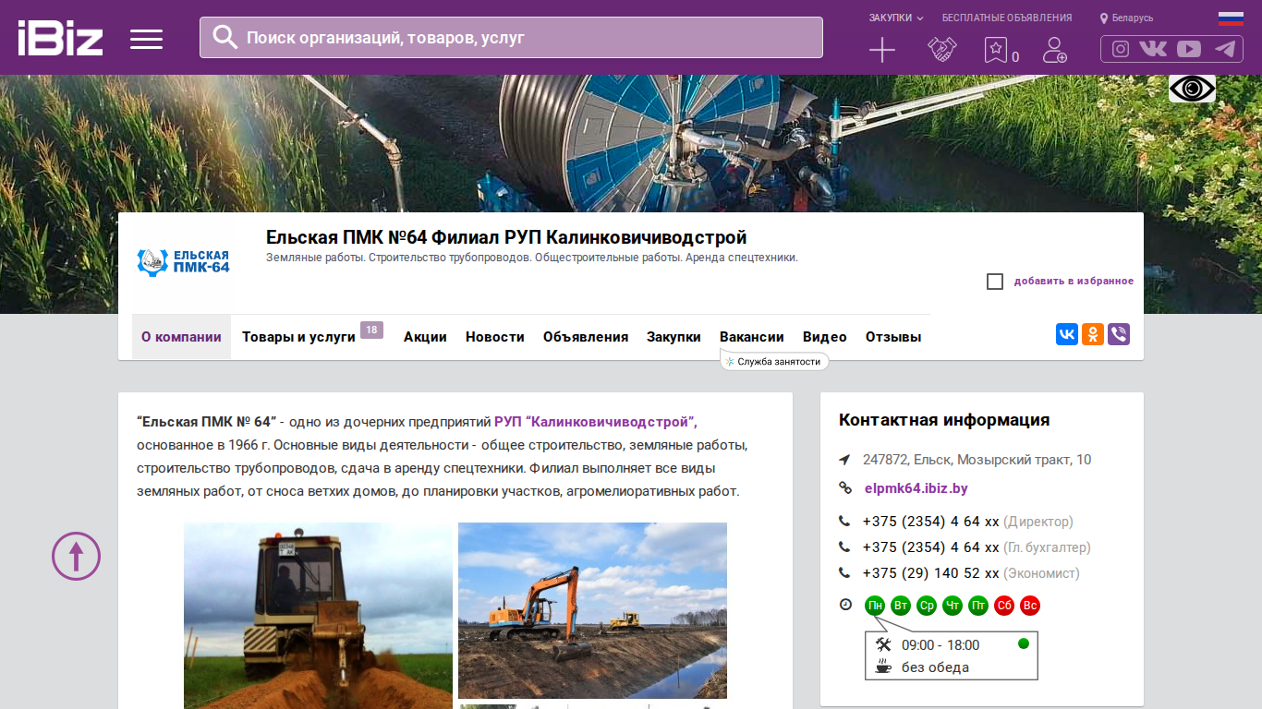Screen dimensions: 1262x709
Task: Select Sunday (Вс) in the schedule
Action: pyautogui.click(x=1030, y=607)
